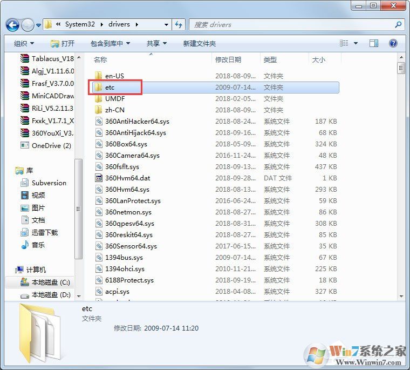This screenshot has height=370, width=410.
Task: Select drivers in the address path
Action: [x=119, y=24]
